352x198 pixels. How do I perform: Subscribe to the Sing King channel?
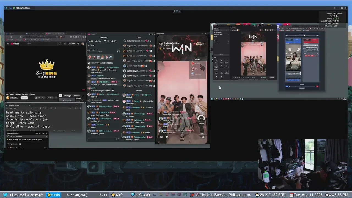tap(24, 98)
